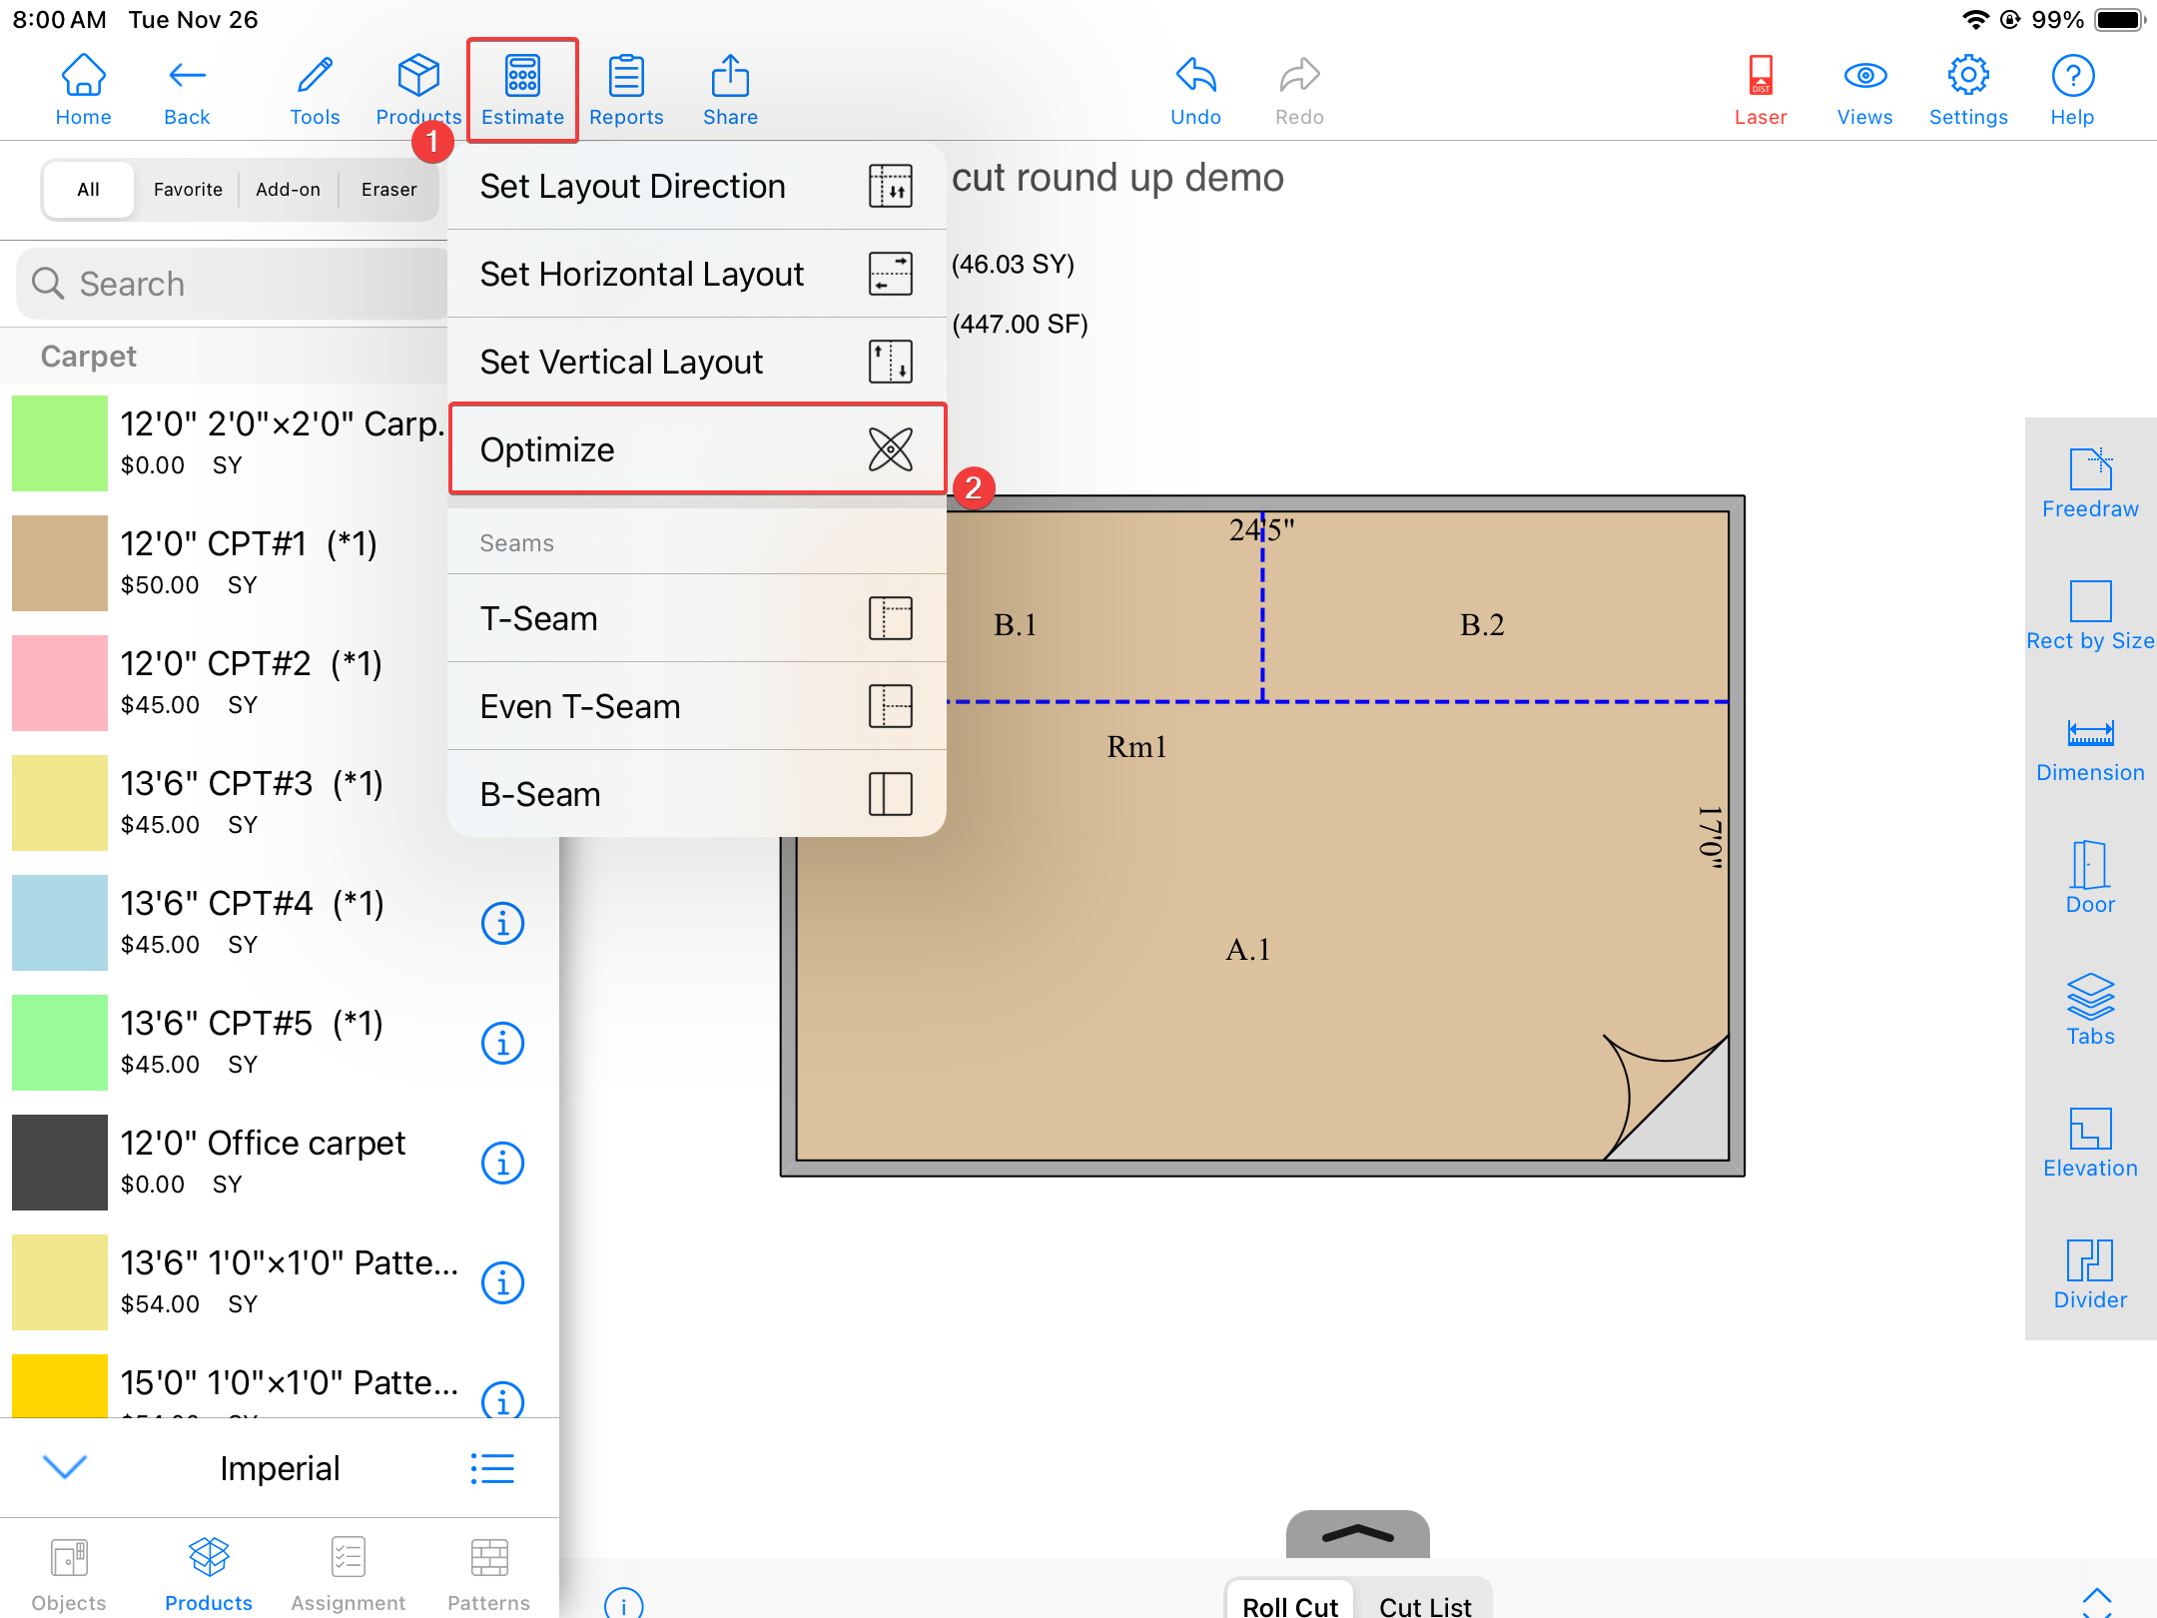Screen dimensions: 2157x1618
Task: Open the Divider tool
Action: click(x=2089, y=1273)
